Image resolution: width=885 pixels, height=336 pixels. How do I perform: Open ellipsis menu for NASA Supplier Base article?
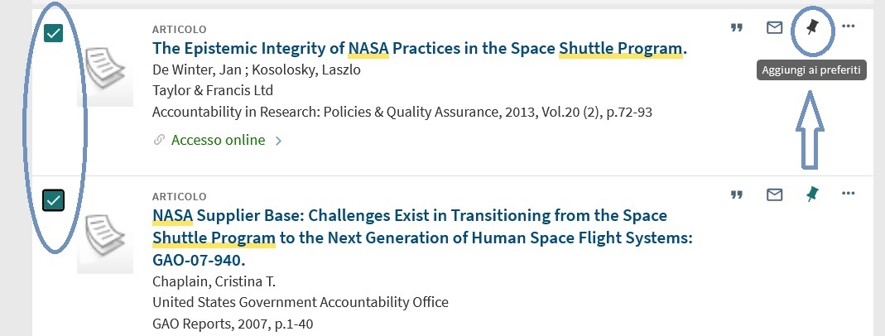click(849, 194)
